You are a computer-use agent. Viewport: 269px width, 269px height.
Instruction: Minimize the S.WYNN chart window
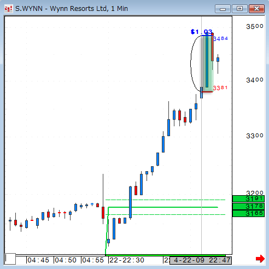(x=223, y=9)
